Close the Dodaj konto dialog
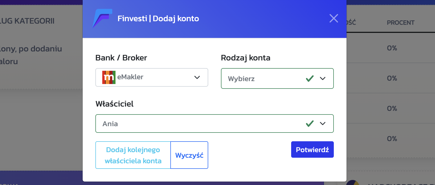 (334, 18)
